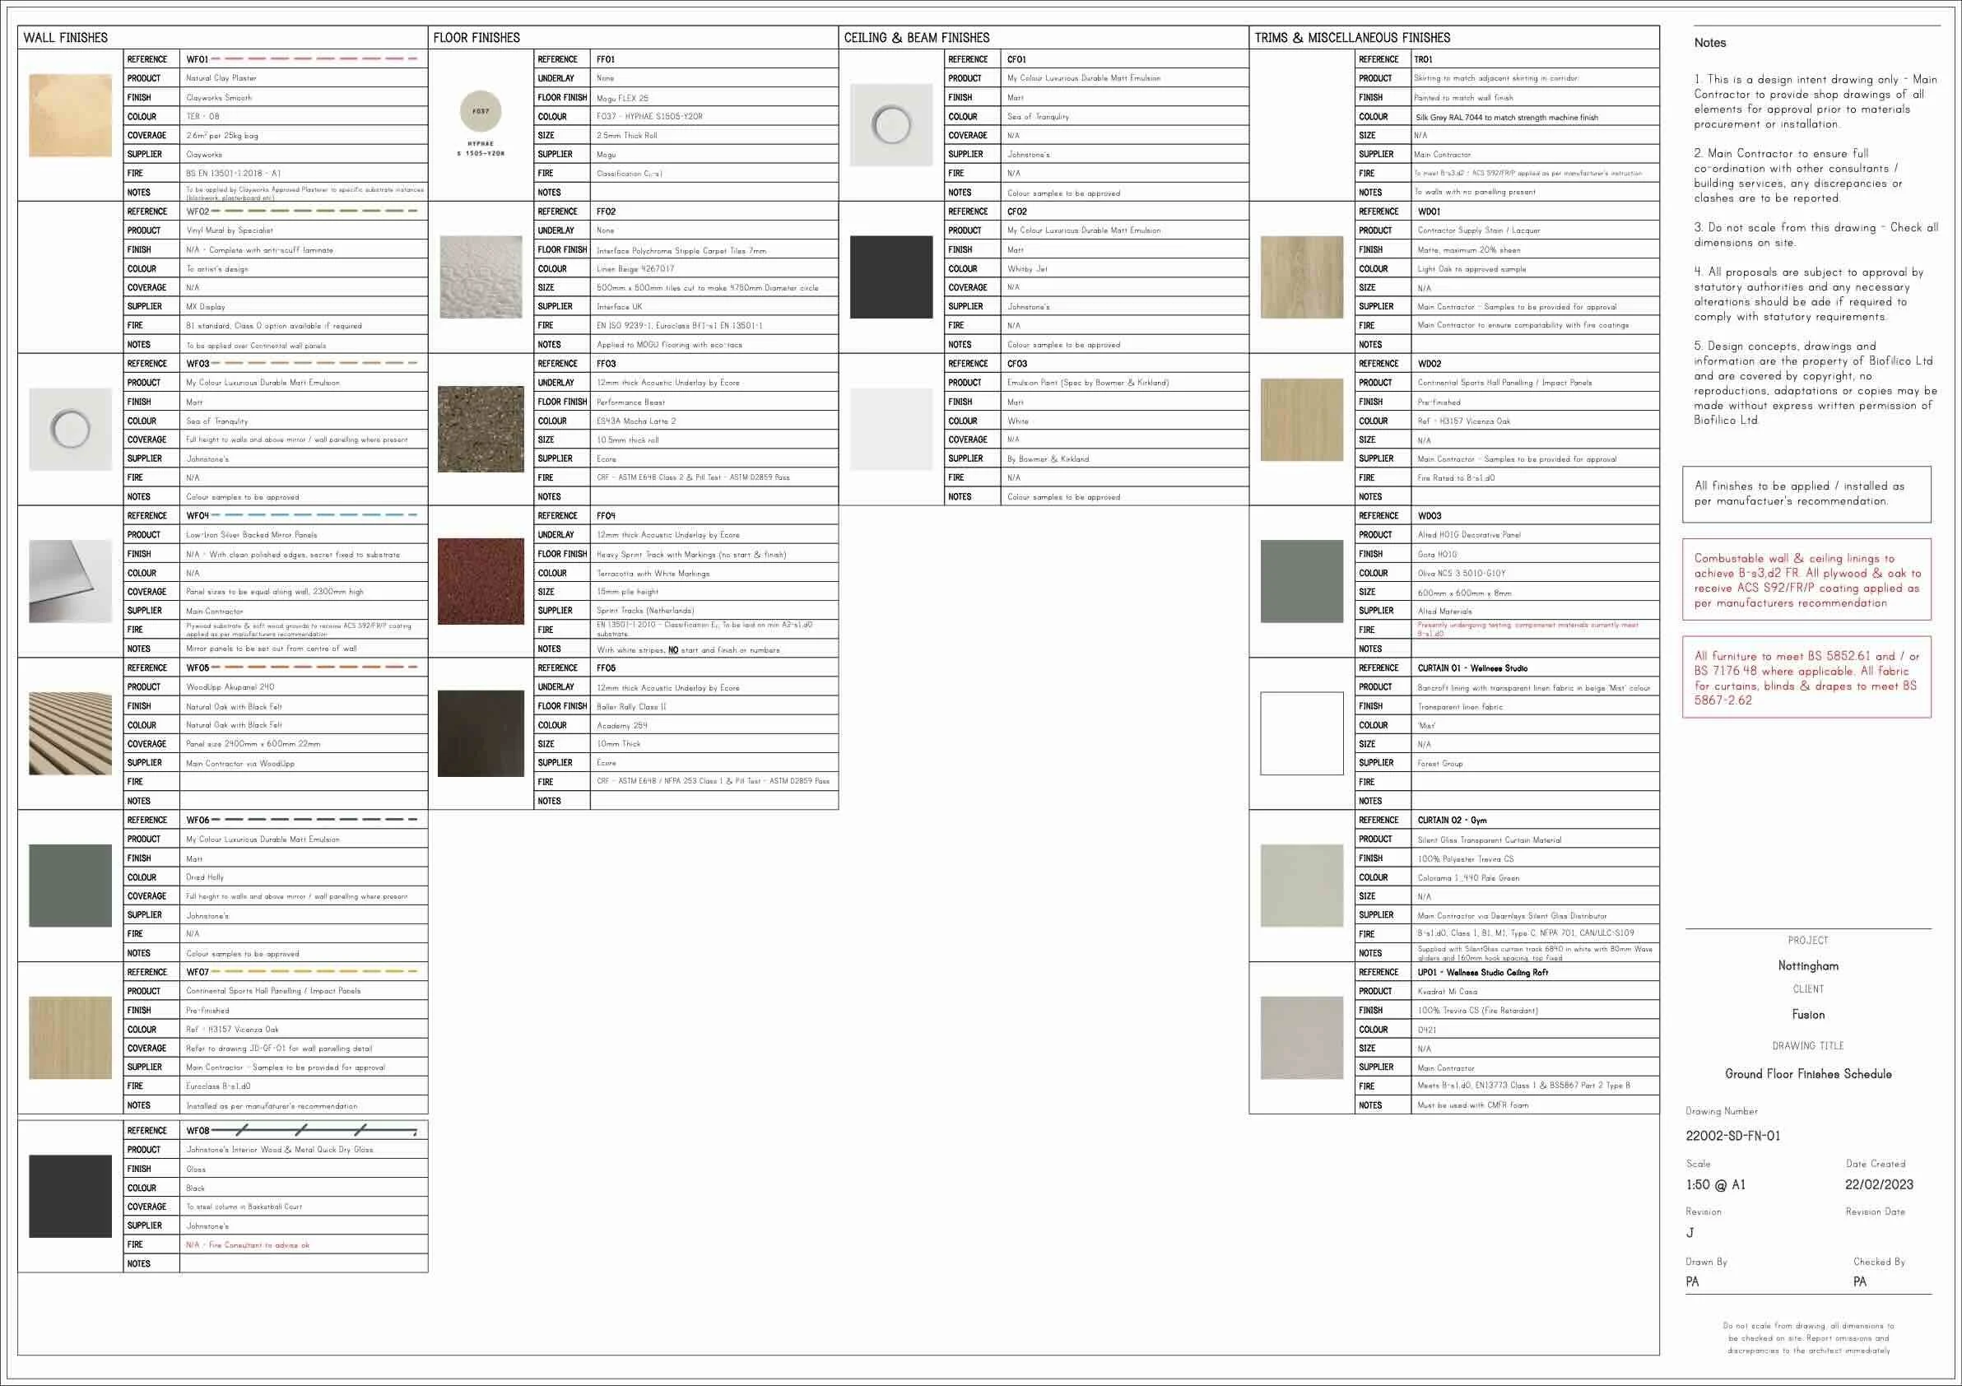The height and width of the screenshot is (1386, 1962).
Task: Click the WF04 silver mirror panel image
Action: pyautogui.click(x=70, y=581)
